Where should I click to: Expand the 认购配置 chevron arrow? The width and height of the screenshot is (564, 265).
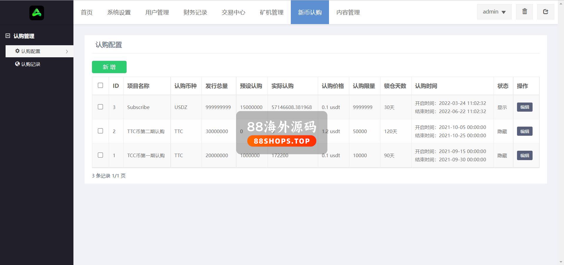point(67,51)
